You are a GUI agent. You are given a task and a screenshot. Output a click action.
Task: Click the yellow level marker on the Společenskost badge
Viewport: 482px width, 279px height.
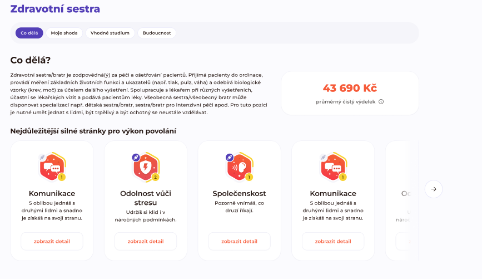[x=249, y=177]
